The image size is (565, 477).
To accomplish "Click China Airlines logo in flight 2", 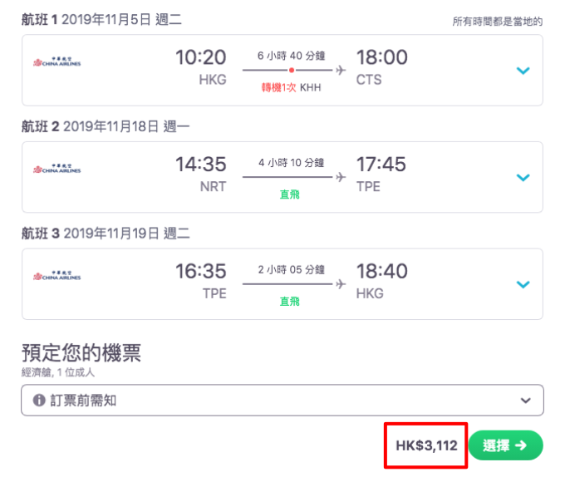I will [x=57, y=169].
